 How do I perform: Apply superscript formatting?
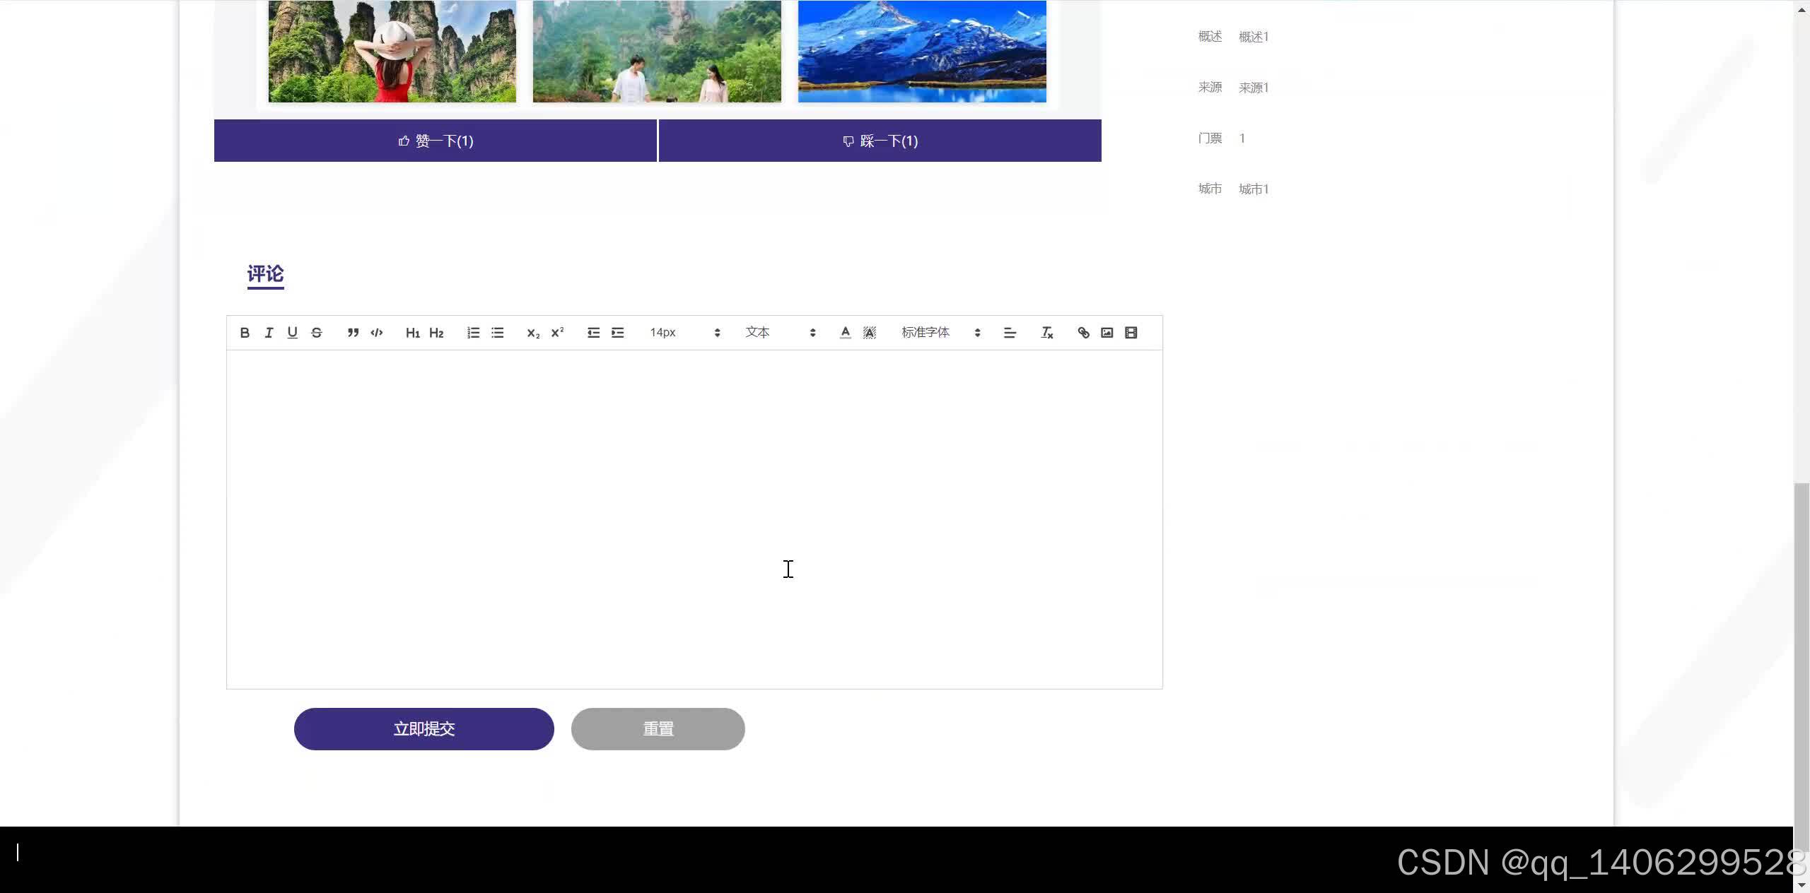pos(558,333)
